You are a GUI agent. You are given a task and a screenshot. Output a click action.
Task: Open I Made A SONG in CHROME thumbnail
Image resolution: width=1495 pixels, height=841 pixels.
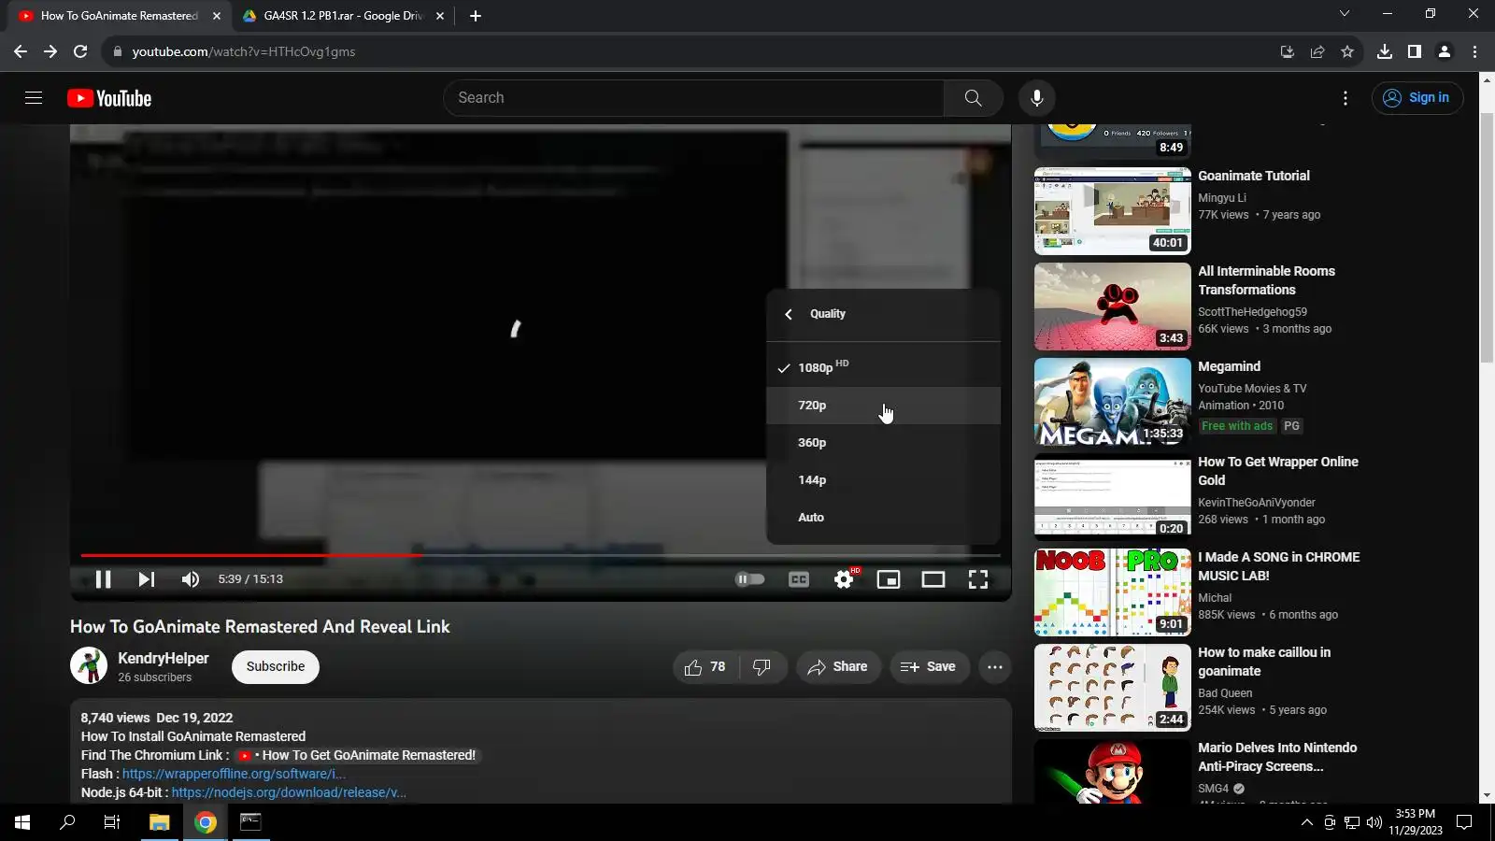(x=1113, y=592)
